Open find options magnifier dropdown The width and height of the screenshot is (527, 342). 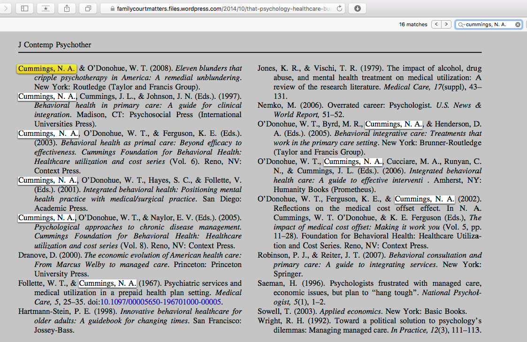[461, 24]
